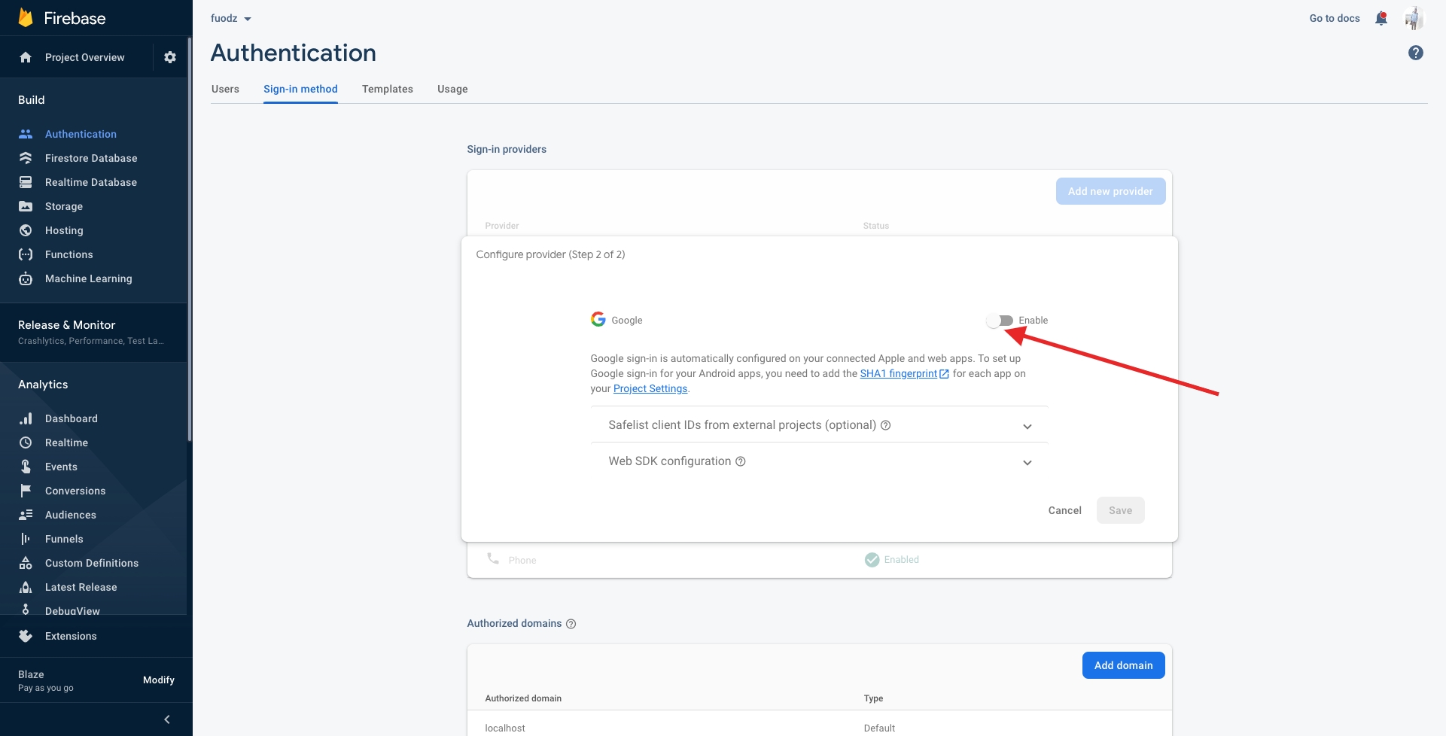Switch to the Templates tab
The image size is (1446, 736).
click(x=387, y=89)
